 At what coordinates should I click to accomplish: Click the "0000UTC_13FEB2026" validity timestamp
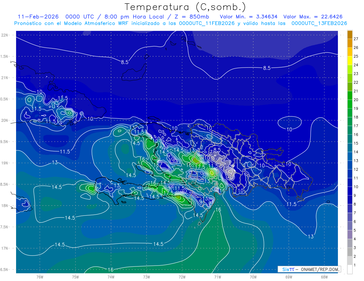(x=319, y=23)
